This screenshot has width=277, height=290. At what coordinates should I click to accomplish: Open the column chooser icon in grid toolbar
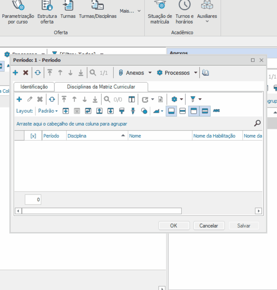coord(132,99)
